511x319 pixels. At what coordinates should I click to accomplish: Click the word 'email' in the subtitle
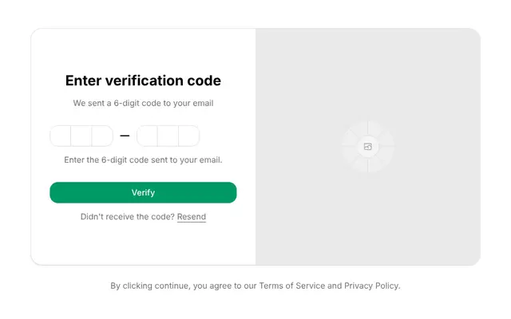click(x=203, y=103)
